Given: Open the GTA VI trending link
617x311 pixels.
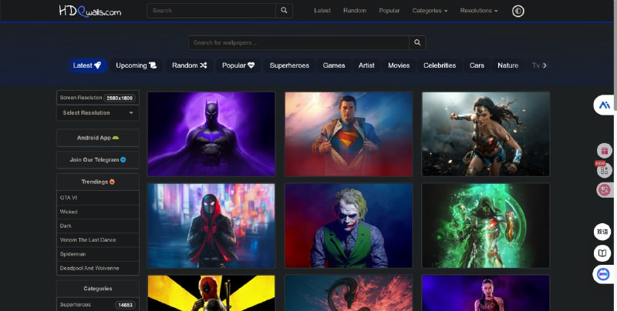Looking at the screenshot, I should [x=69, y=198].
